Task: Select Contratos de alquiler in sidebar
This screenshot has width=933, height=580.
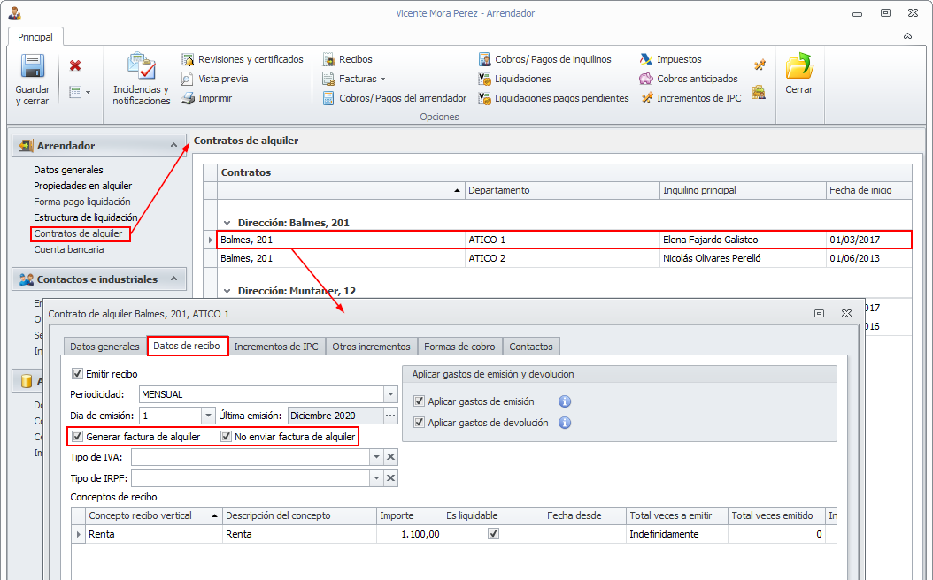Action: click(x=78, y=233)
